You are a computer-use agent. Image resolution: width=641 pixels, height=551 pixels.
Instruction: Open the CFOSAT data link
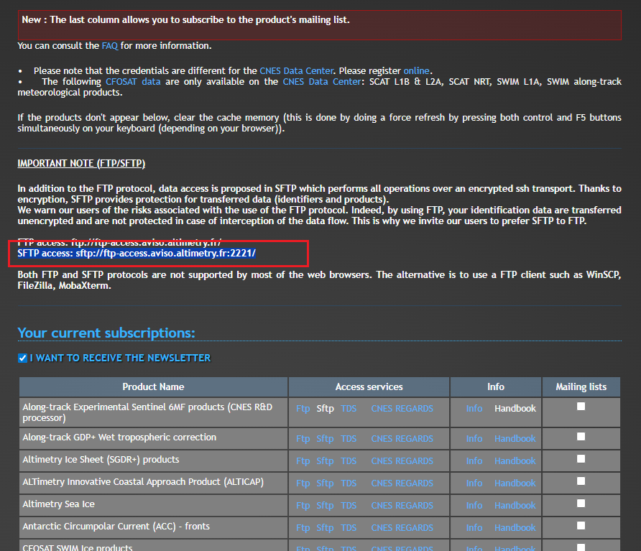pos(133,82)
